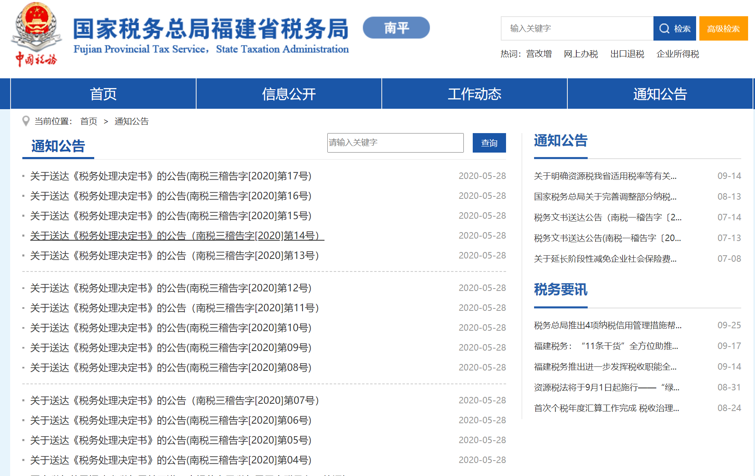Select the 通知公告 navigation tab
The image size is (755, 476).
660,94
